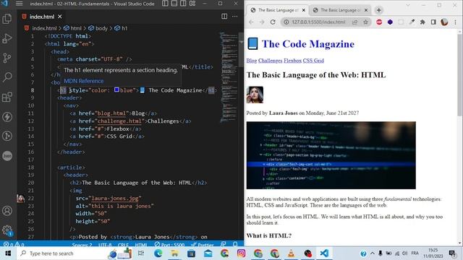Close the index.html editor tab
This screenshot has height=260, width=463.
pyautogui.click(x=59, y=17)
